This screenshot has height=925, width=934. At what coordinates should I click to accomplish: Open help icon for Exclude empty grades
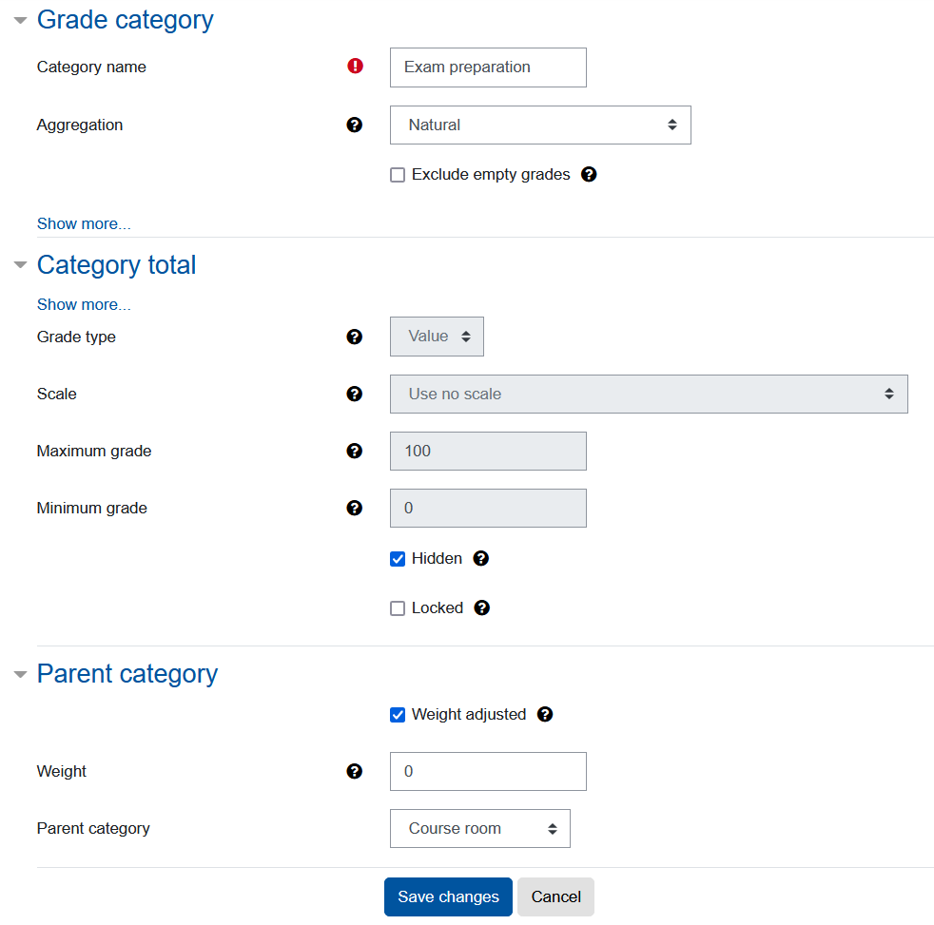tap(589, 174)
